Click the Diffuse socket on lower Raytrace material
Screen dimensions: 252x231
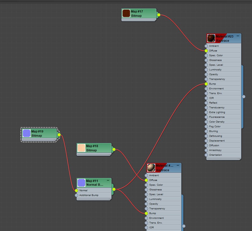click(146, 180)
